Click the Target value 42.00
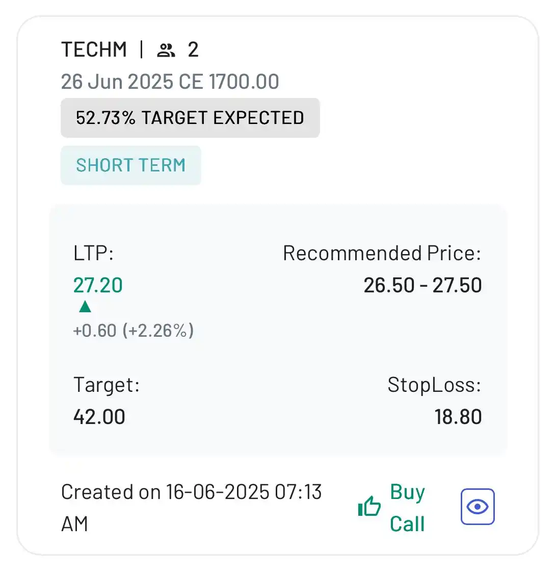This screenshot has height=573, width=556. [x=99, y=416]
